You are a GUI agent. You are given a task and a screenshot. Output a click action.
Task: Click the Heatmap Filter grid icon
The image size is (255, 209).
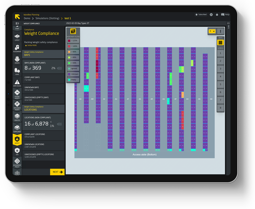coord(73,31)
